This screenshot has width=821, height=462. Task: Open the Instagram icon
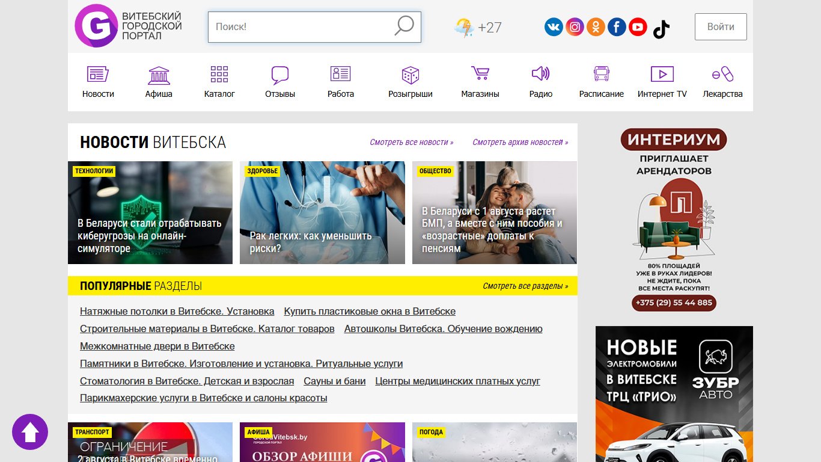575,26
